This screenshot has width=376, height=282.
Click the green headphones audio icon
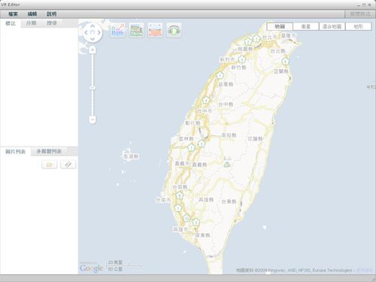click(174, 30)
